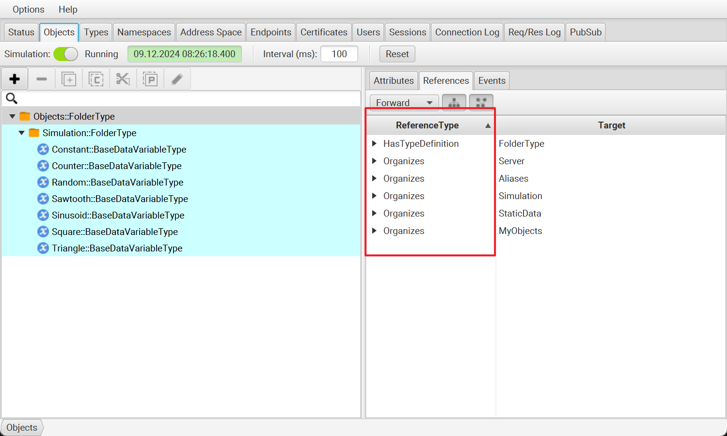Select Sinusoid::BaseDataVariableType text
727x436 pixels.
118,215
